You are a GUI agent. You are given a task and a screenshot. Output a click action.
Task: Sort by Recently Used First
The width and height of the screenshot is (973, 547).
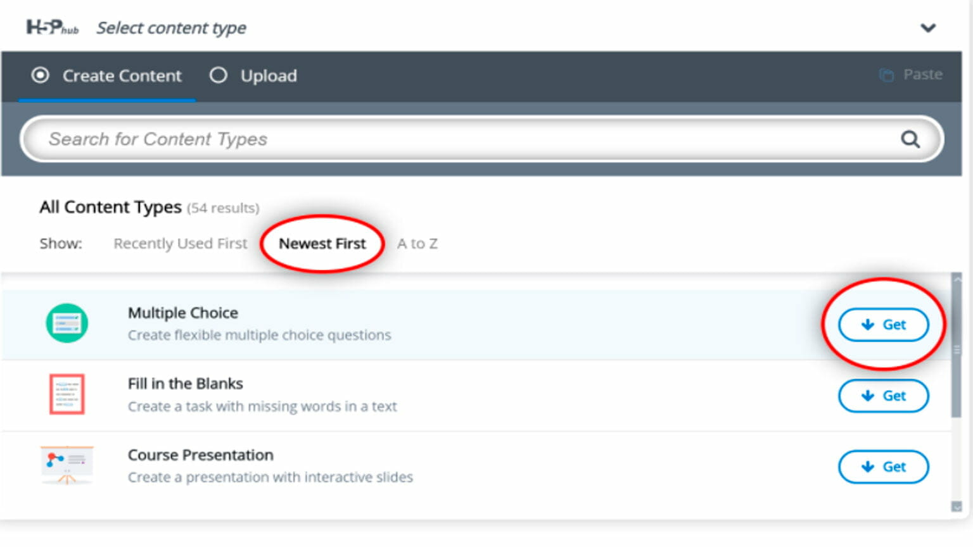coord(181,244)
